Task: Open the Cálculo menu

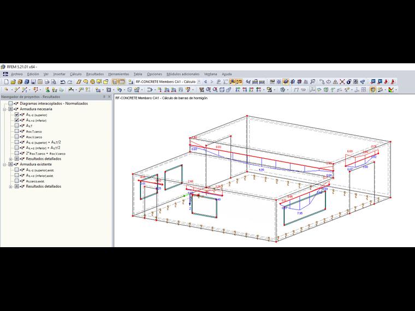Action: [76, 74]
